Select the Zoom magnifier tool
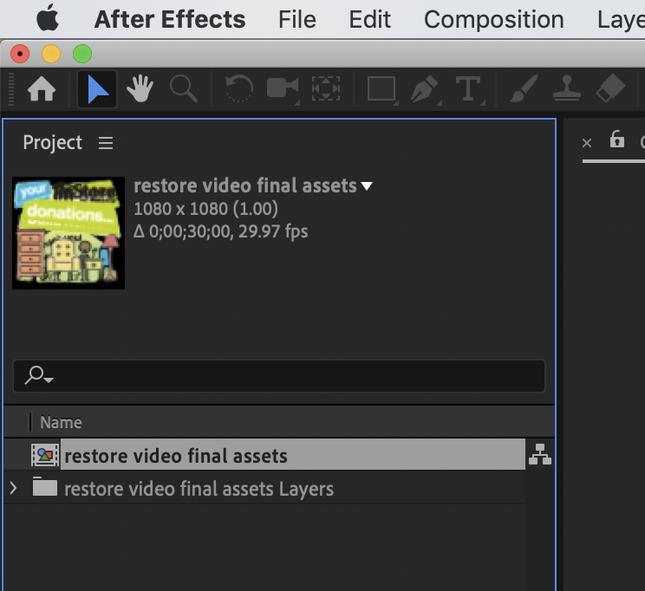The height and width of the screenshot is (591, 645). (184, 88)
